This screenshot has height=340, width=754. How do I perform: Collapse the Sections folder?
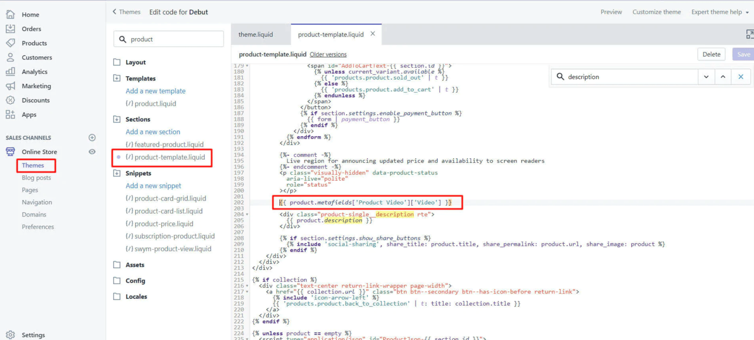[x=117, y=119]
